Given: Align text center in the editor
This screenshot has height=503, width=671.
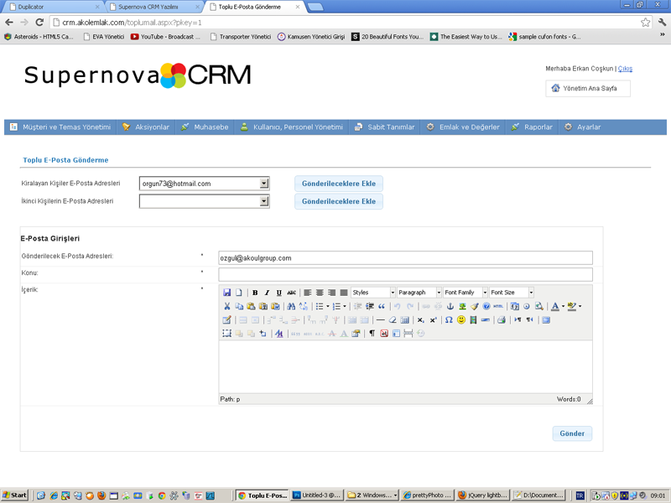Looking at the screenshot, I should tap(320, 293).
